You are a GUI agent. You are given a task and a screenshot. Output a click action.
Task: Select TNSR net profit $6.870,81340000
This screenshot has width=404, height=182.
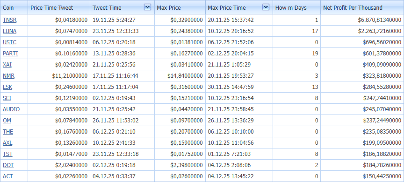coord(379,20)
